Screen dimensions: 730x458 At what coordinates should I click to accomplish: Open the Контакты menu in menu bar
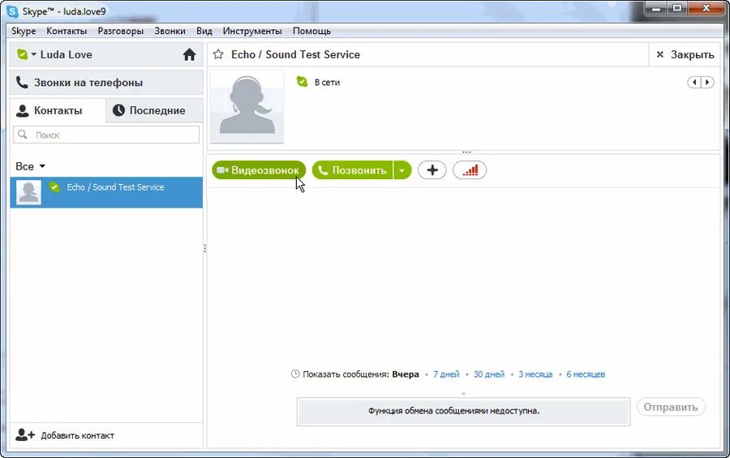pos(67,31)
